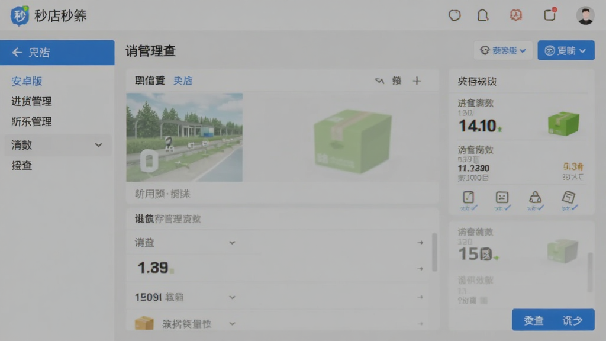606x341 pixels.
Task: Open the roadside landscape thumbnail
Action: point(185,137)
